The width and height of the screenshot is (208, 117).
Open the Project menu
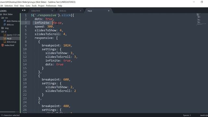point(41,6)
